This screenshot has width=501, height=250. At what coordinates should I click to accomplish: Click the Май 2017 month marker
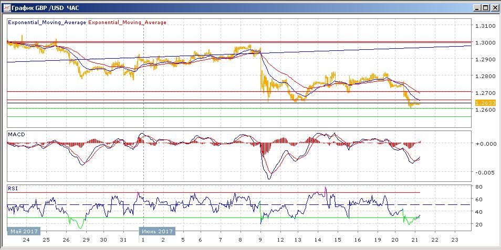pyautogui.click(x=22, y=231)
